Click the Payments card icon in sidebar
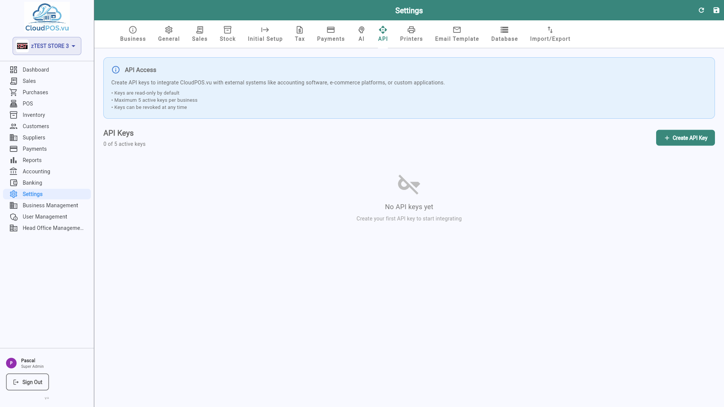 coord(14,149)
